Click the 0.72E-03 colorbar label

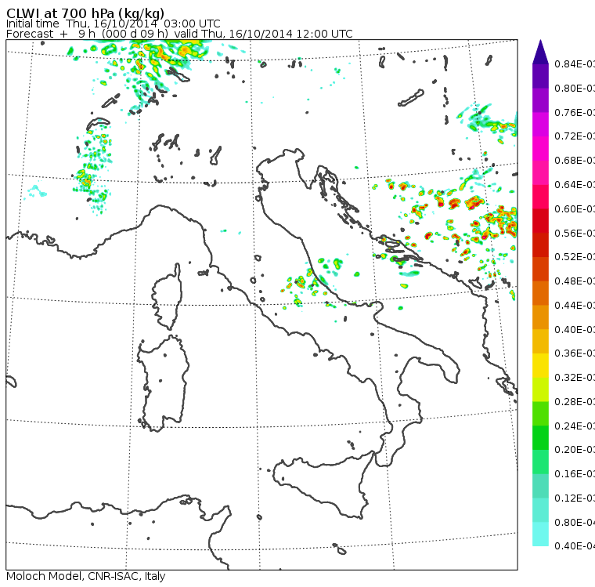click(575, 136)
